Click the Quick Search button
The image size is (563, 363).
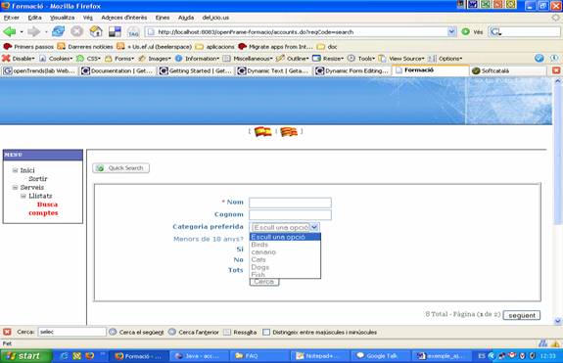121,168
